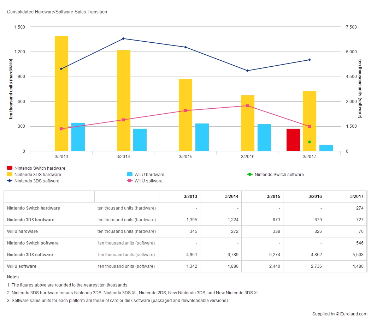The height and width of the screenshot is (320, 371).
Task: Click 3DS software diamond marker at 3/2015
Action: (185, 47)
